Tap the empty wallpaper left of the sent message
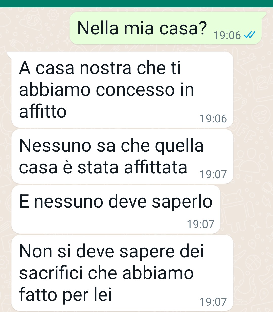The height and width of the screenshot is (312, 273). [x=34, y=28]
